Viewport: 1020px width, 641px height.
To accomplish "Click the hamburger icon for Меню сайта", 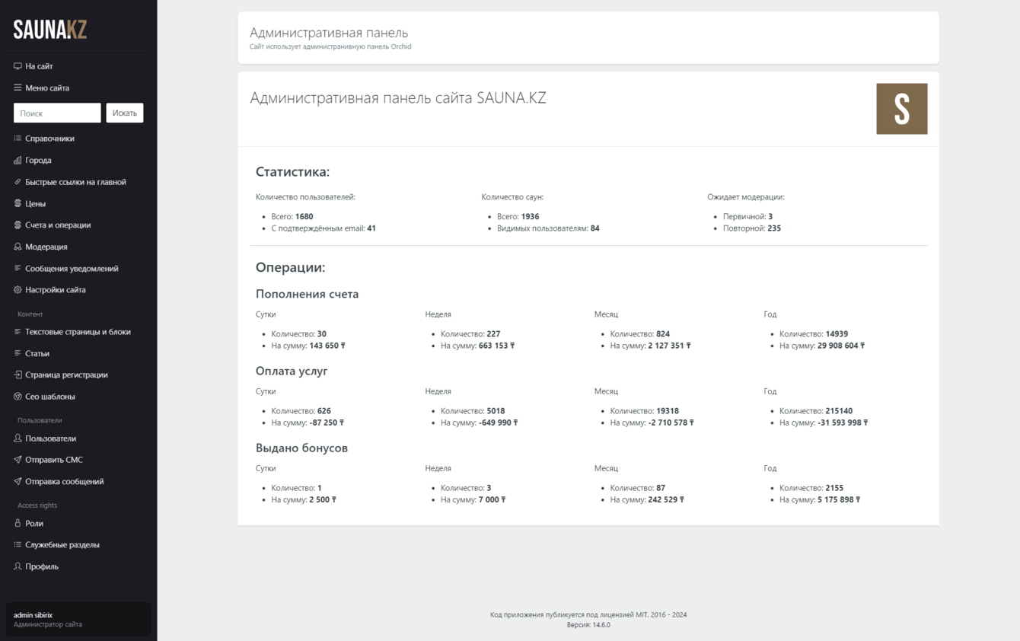I will [18, 88].
